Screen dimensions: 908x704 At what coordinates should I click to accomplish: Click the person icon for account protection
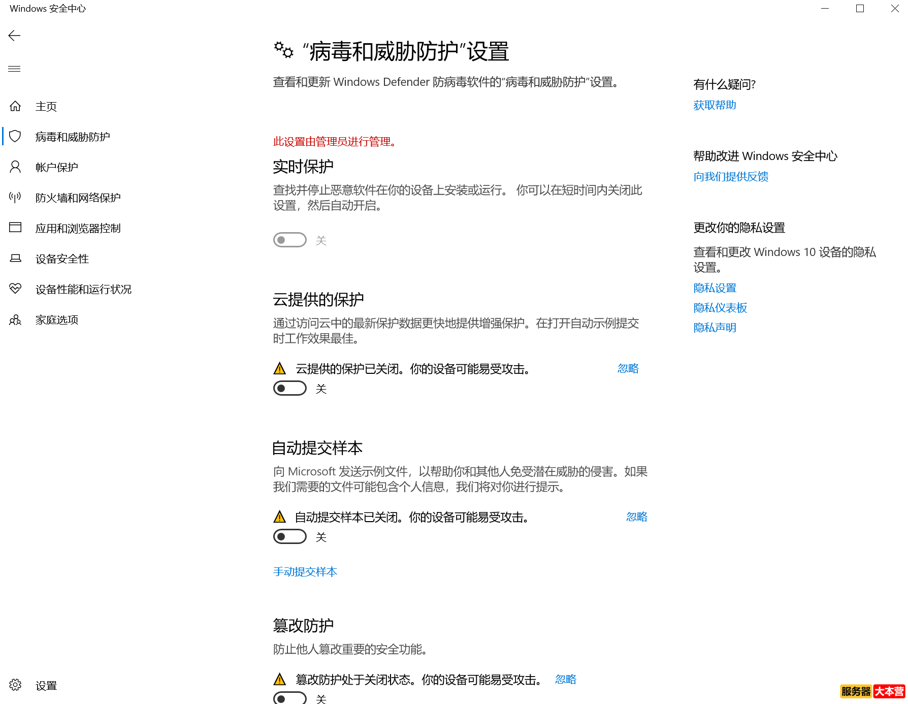point(15,167)
